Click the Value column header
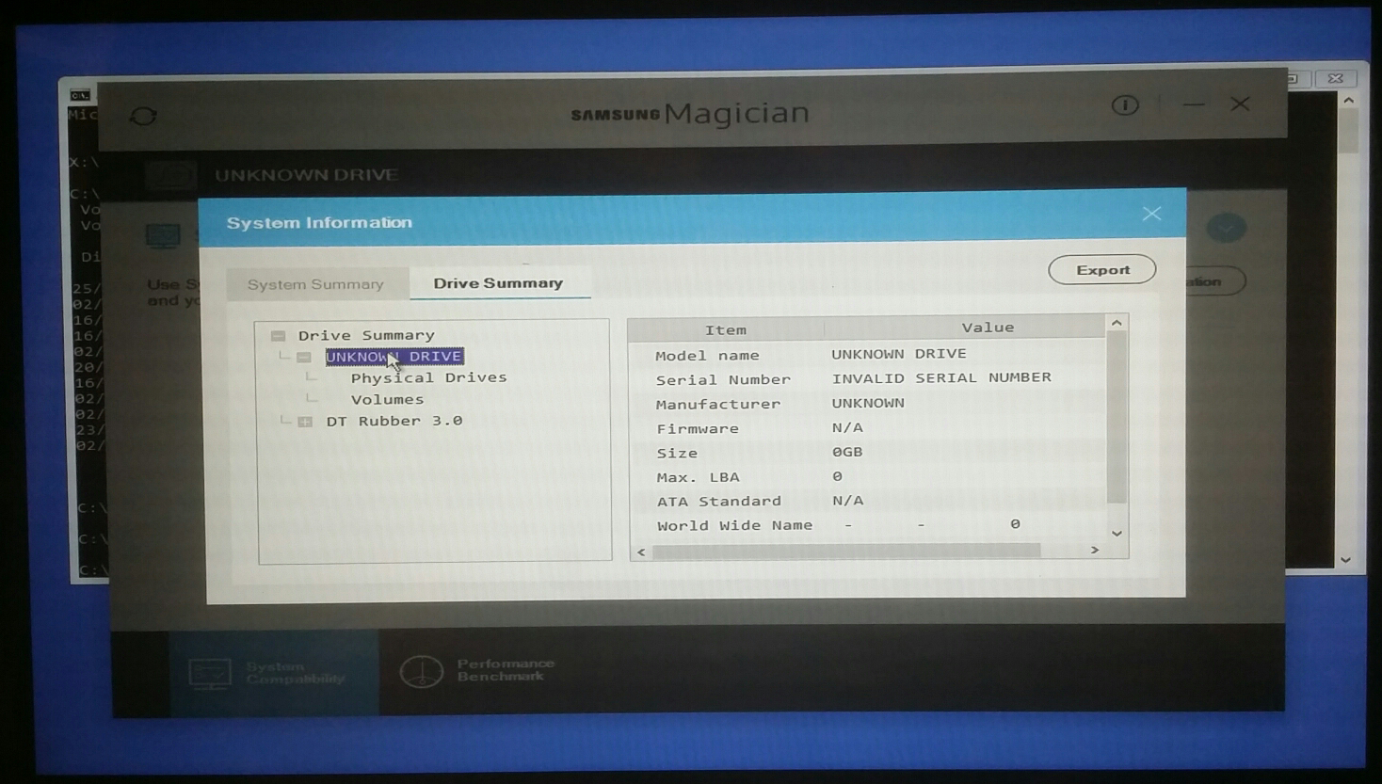Viewport: 1382px width, 784px height. (988, 328)
